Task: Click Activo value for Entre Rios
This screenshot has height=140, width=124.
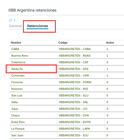Action: (107, 122)
